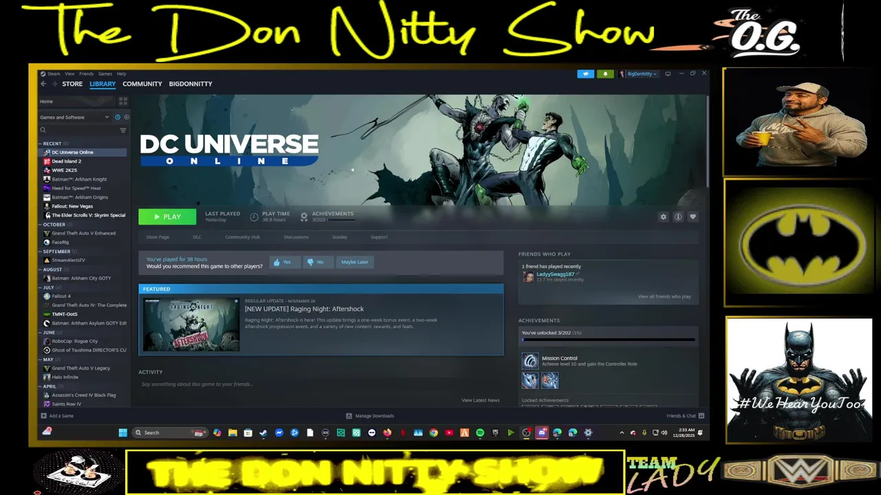Open the game Manage settings gear icon

pos(664,217)
